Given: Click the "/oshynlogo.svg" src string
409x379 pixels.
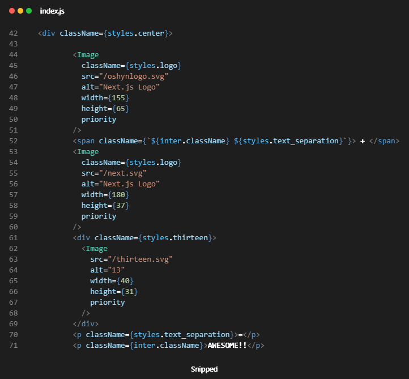Looking at the screenshot, I should (x=134, y=76).
